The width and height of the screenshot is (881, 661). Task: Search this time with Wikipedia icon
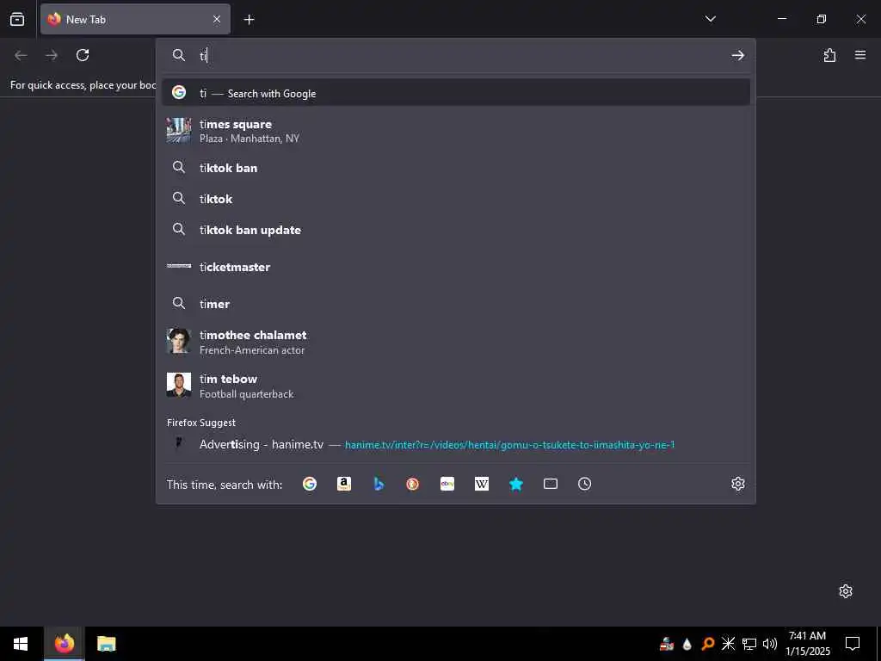click(482, 484)
